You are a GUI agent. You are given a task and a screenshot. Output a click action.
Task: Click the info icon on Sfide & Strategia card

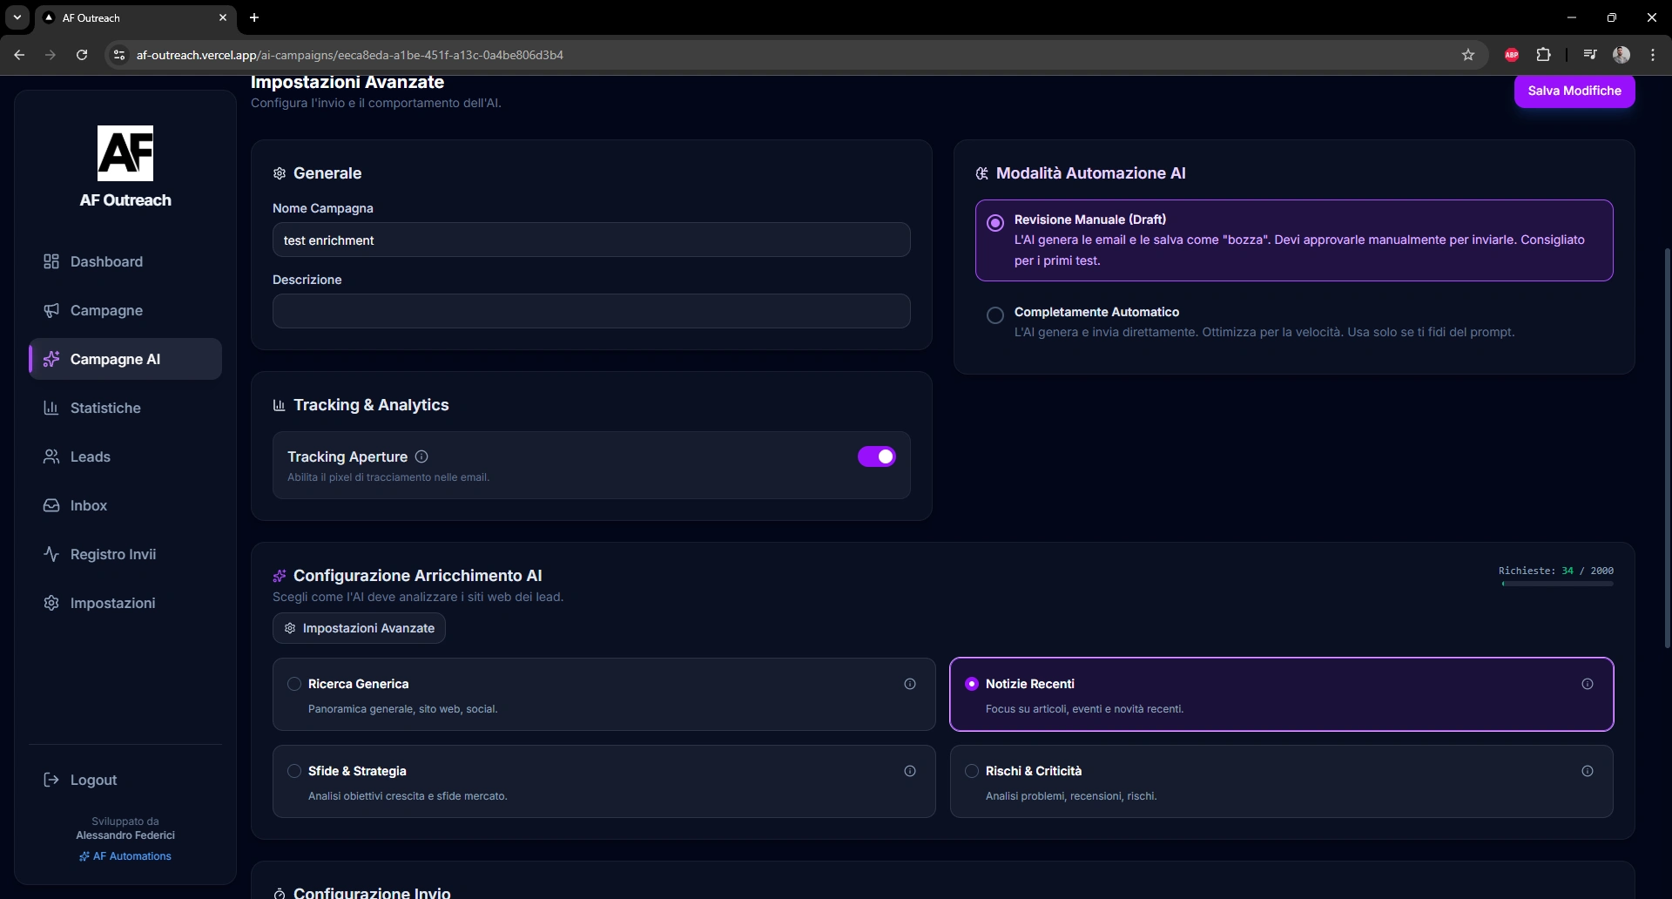coord(910,771)
